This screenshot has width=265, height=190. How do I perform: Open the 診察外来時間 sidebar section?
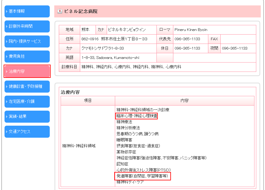[x=27, y=26]
